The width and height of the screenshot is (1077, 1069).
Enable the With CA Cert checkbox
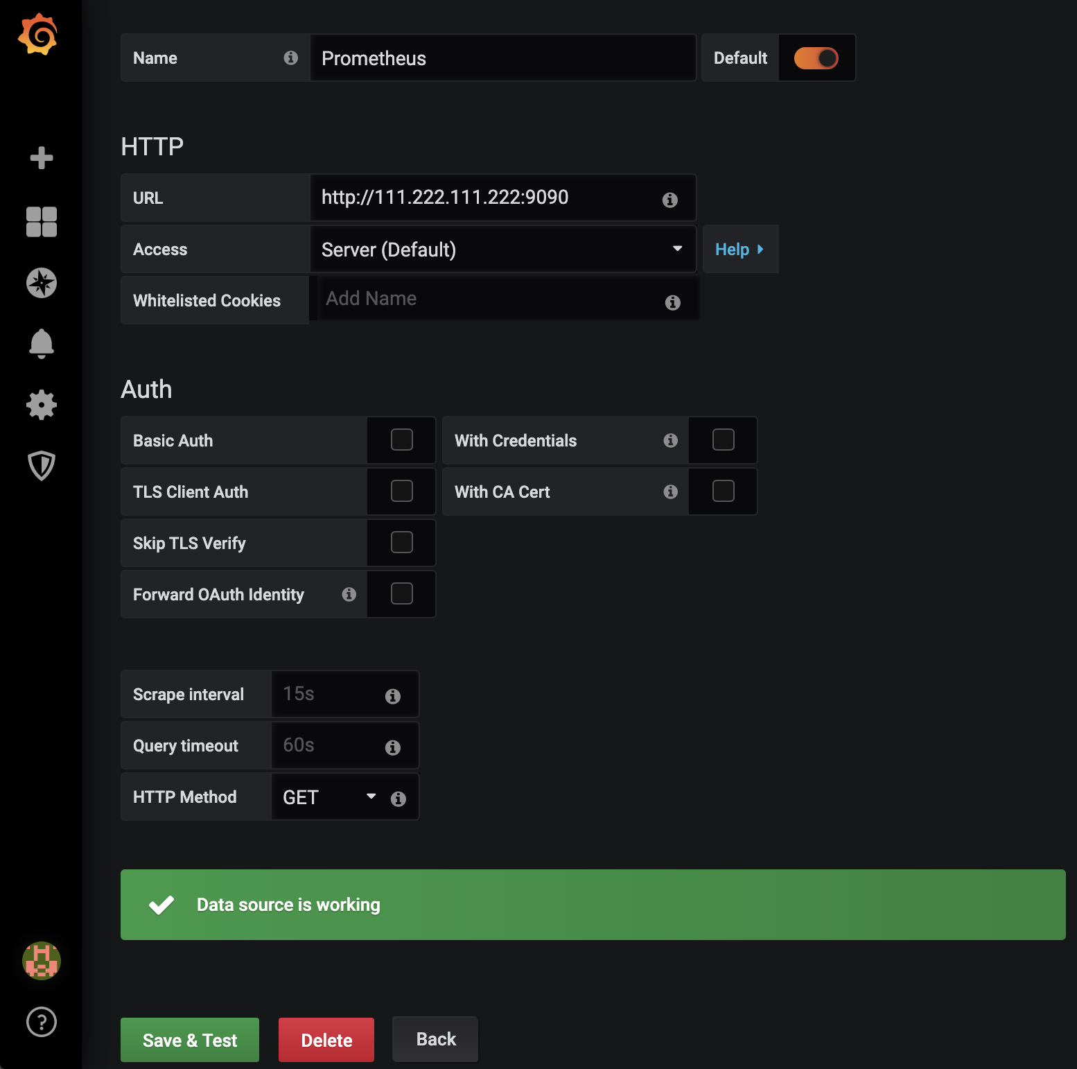724,491
